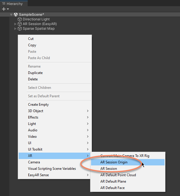Select SampleScene* in the hierarchy

pos(32,15)
